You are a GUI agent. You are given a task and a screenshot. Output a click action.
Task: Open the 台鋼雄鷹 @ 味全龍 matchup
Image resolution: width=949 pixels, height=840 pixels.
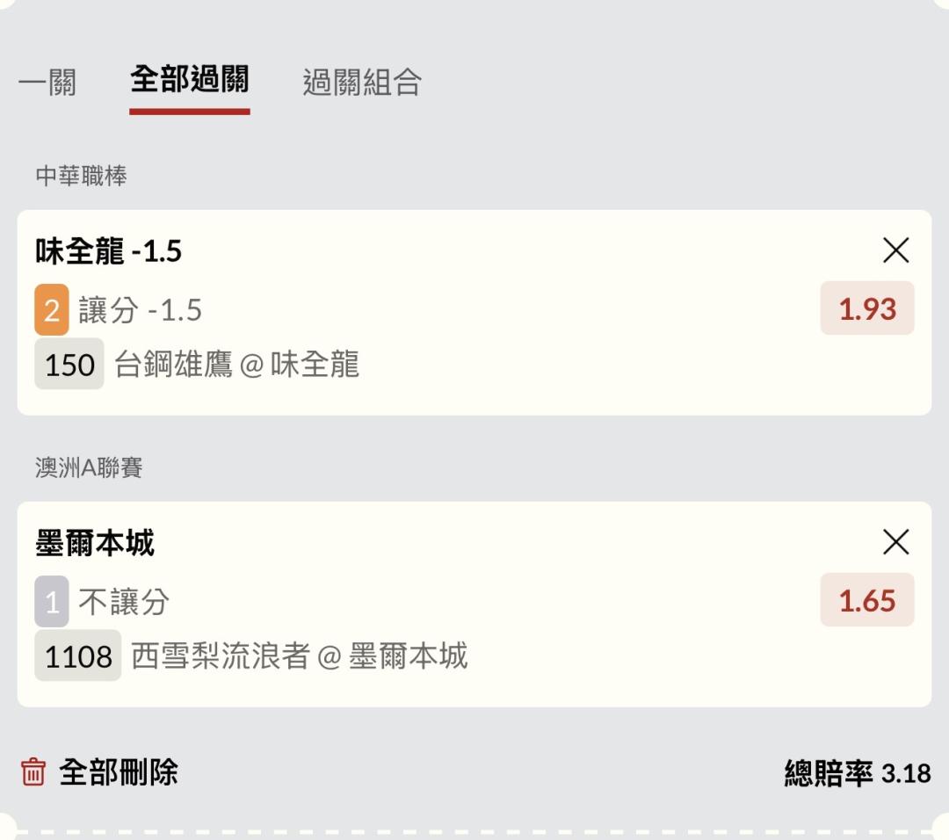[x=236, y=364]
